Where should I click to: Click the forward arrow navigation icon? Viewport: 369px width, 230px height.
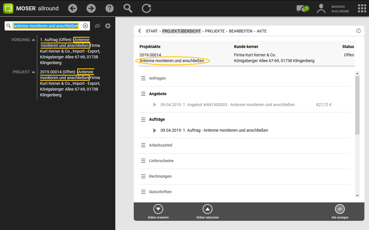pos(91,8)
